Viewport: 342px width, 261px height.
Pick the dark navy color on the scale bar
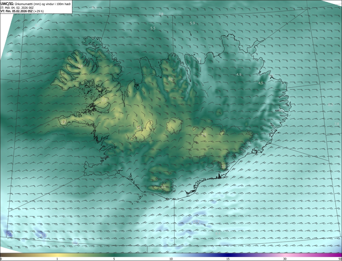point(228,255)
